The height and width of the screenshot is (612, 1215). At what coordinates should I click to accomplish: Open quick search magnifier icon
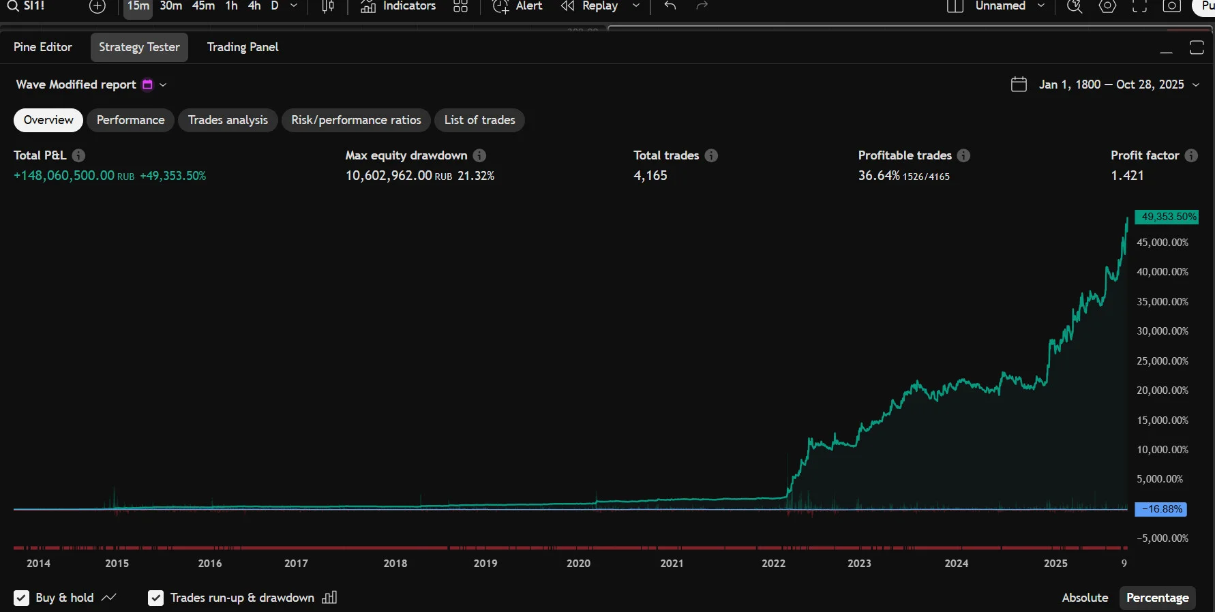coord(1075,6)
